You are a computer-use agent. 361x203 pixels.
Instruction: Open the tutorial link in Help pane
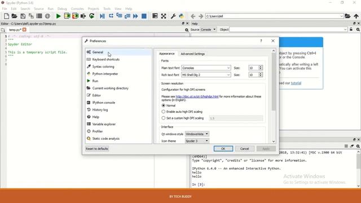pos(296,83)
